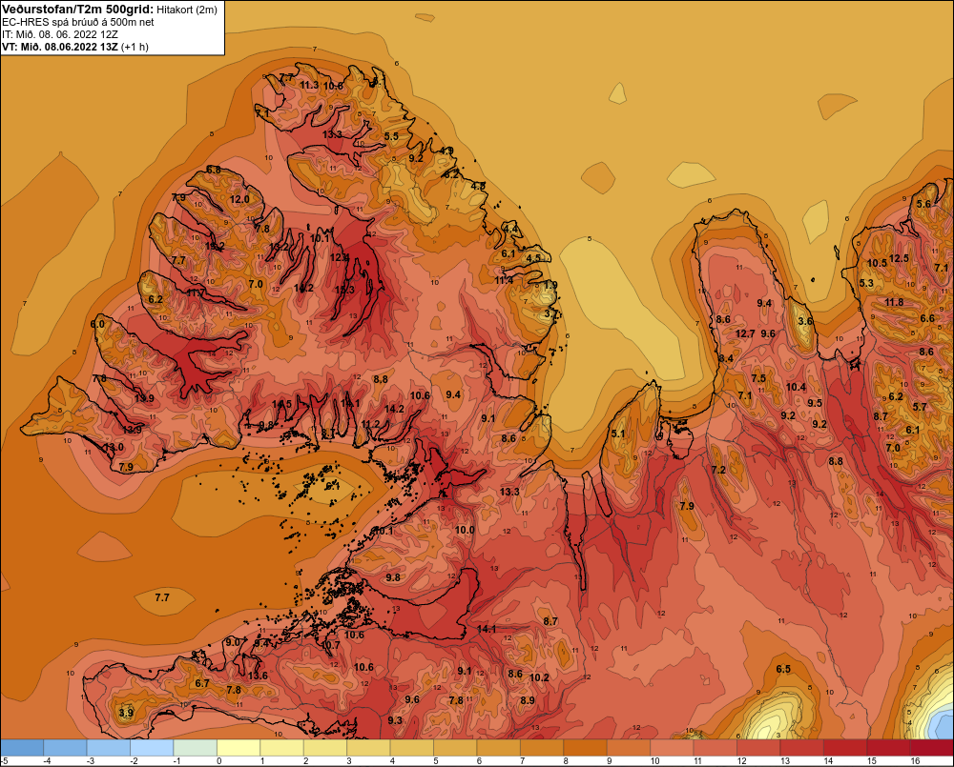Select the darkest red swatch above 16
This screenshot has width=954, height=767.
click(x=932, y=748)
